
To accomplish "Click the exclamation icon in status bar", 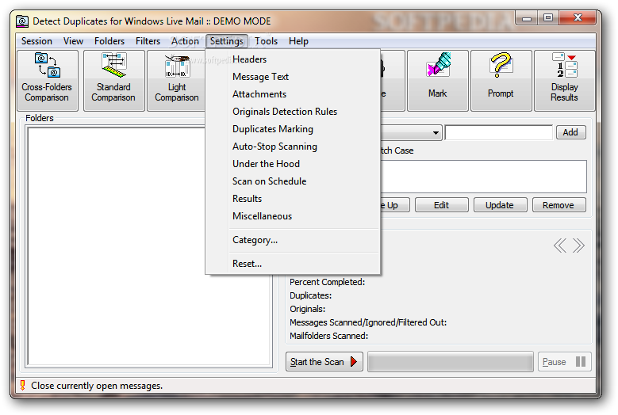I will click(x=22, y=385).
